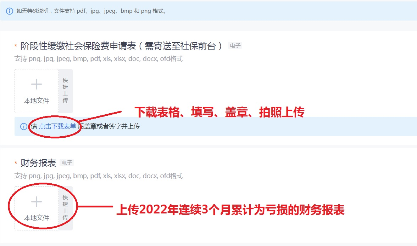Open 快捷上传 for the 财务报表 section
This screenshot has width=417, height=246.
tap(65, 208)
